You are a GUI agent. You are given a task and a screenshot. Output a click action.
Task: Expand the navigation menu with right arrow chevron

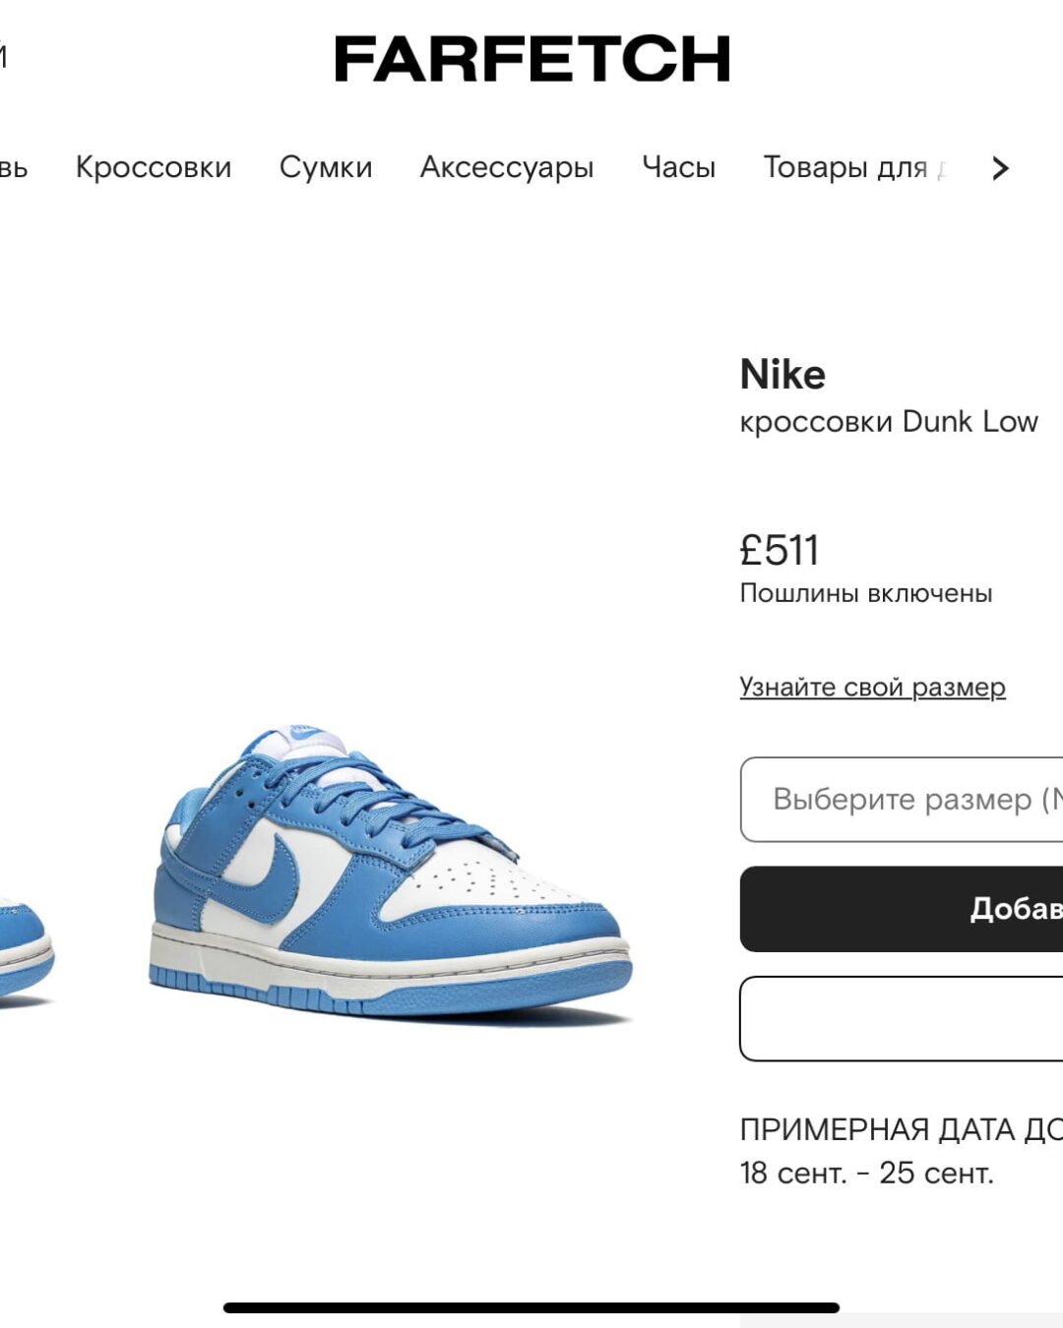click(x=998, y=166)
